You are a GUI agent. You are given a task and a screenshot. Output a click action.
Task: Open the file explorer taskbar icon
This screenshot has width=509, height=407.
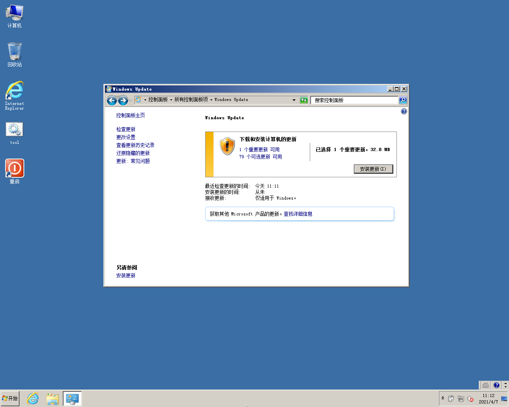(x=52, y=398)
